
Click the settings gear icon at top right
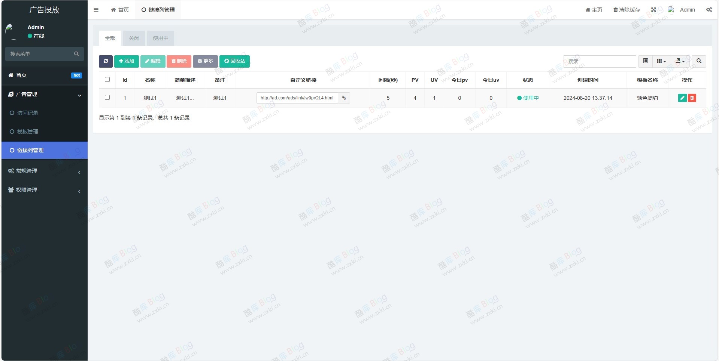tap(709, 10)
